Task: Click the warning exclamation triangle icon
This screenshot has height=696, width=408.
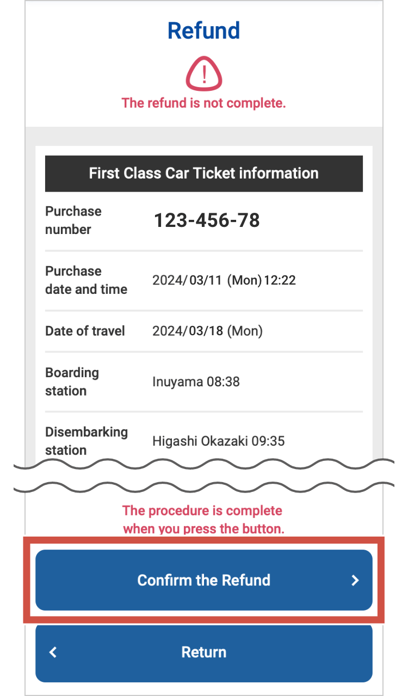Action: [204, 73]
